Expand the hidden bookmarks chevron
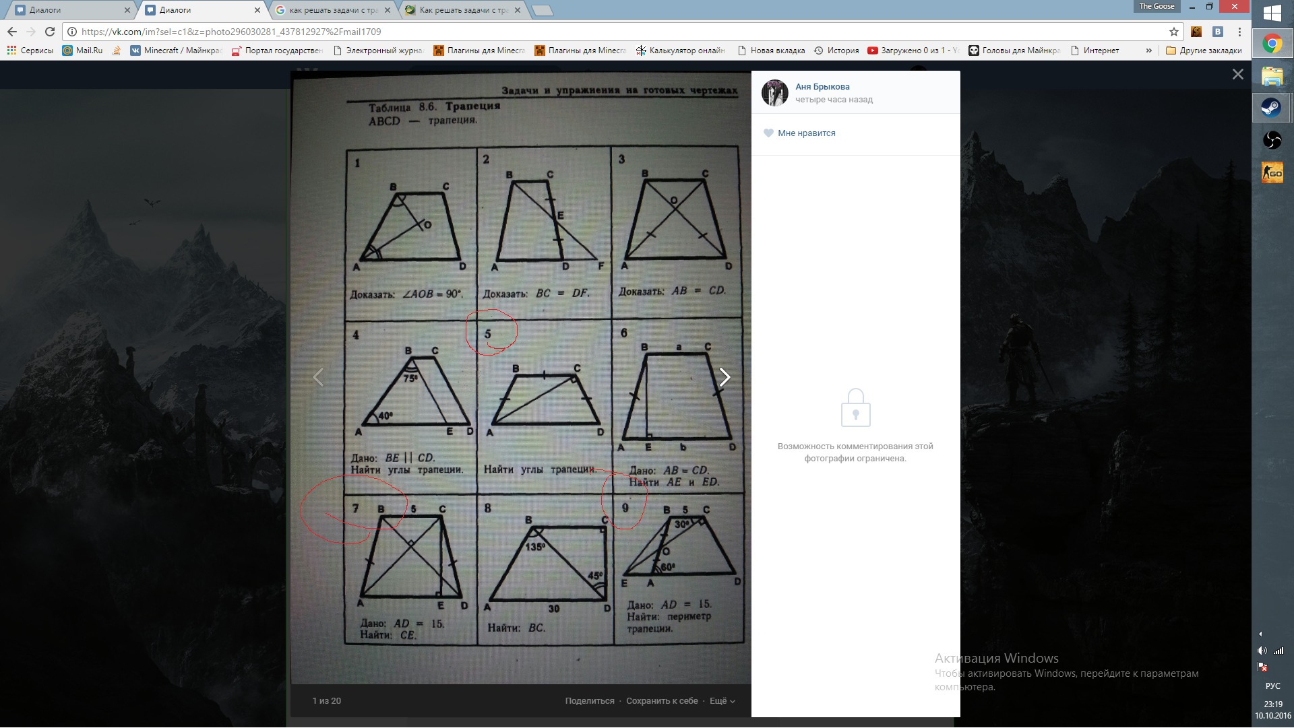Viewport: 1294px width, 728px height. click(x=1149, y=51)
